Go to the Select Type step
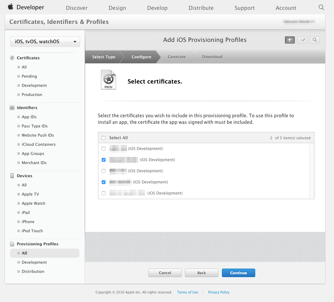This screenshot has height=302, width=334. (104, 57)
